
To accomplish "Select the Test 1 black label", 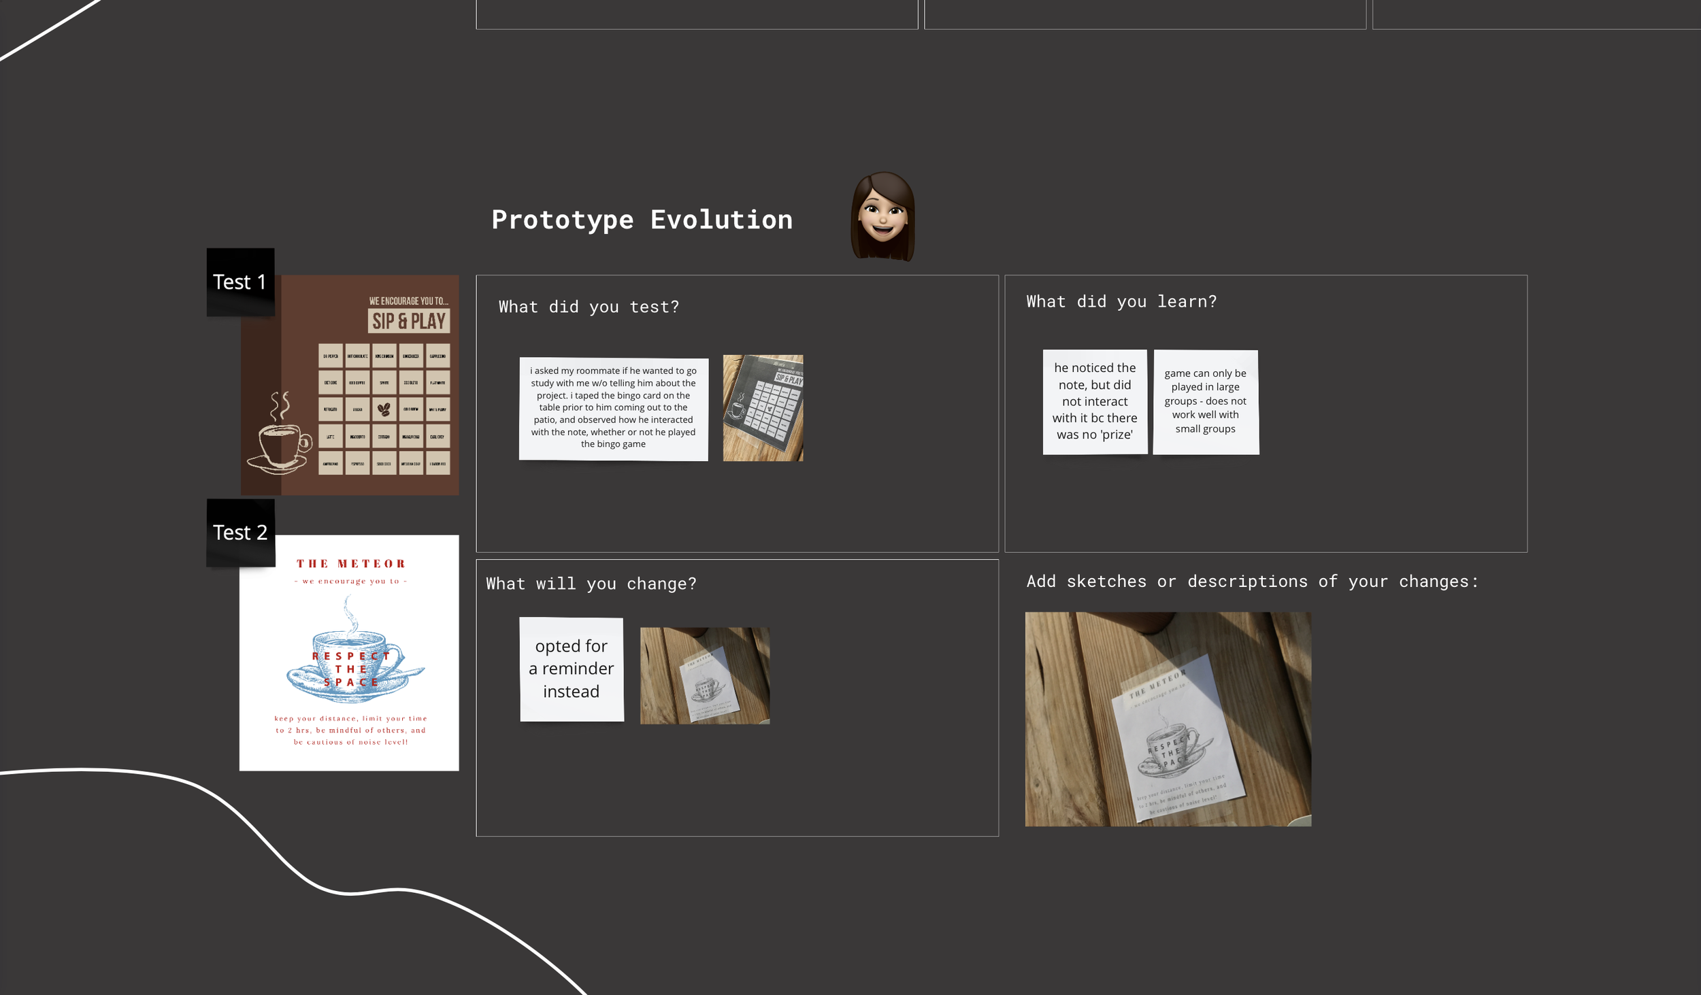I will 240,282.
